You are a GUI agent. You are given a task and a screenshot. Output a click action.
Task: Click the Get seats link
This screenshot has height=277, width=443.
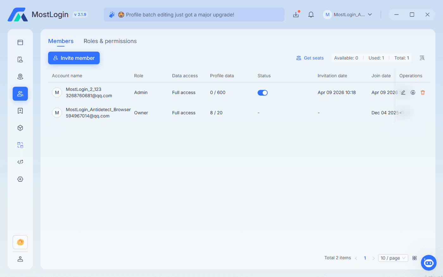coord(310,58)
